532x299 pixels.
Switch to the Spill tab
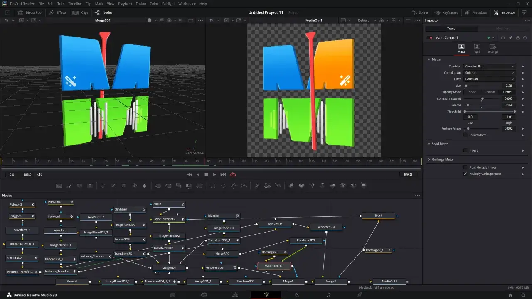click(477, 49)
